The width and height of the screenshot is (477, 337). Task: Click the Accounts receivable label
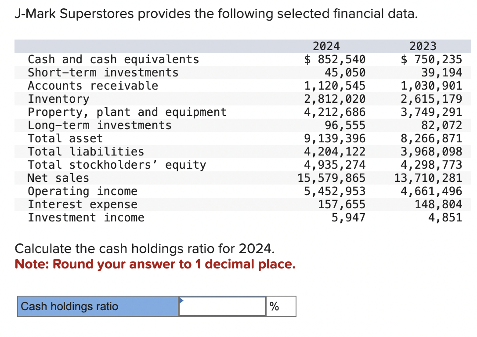pyautogui.click(x=93, y=85)
